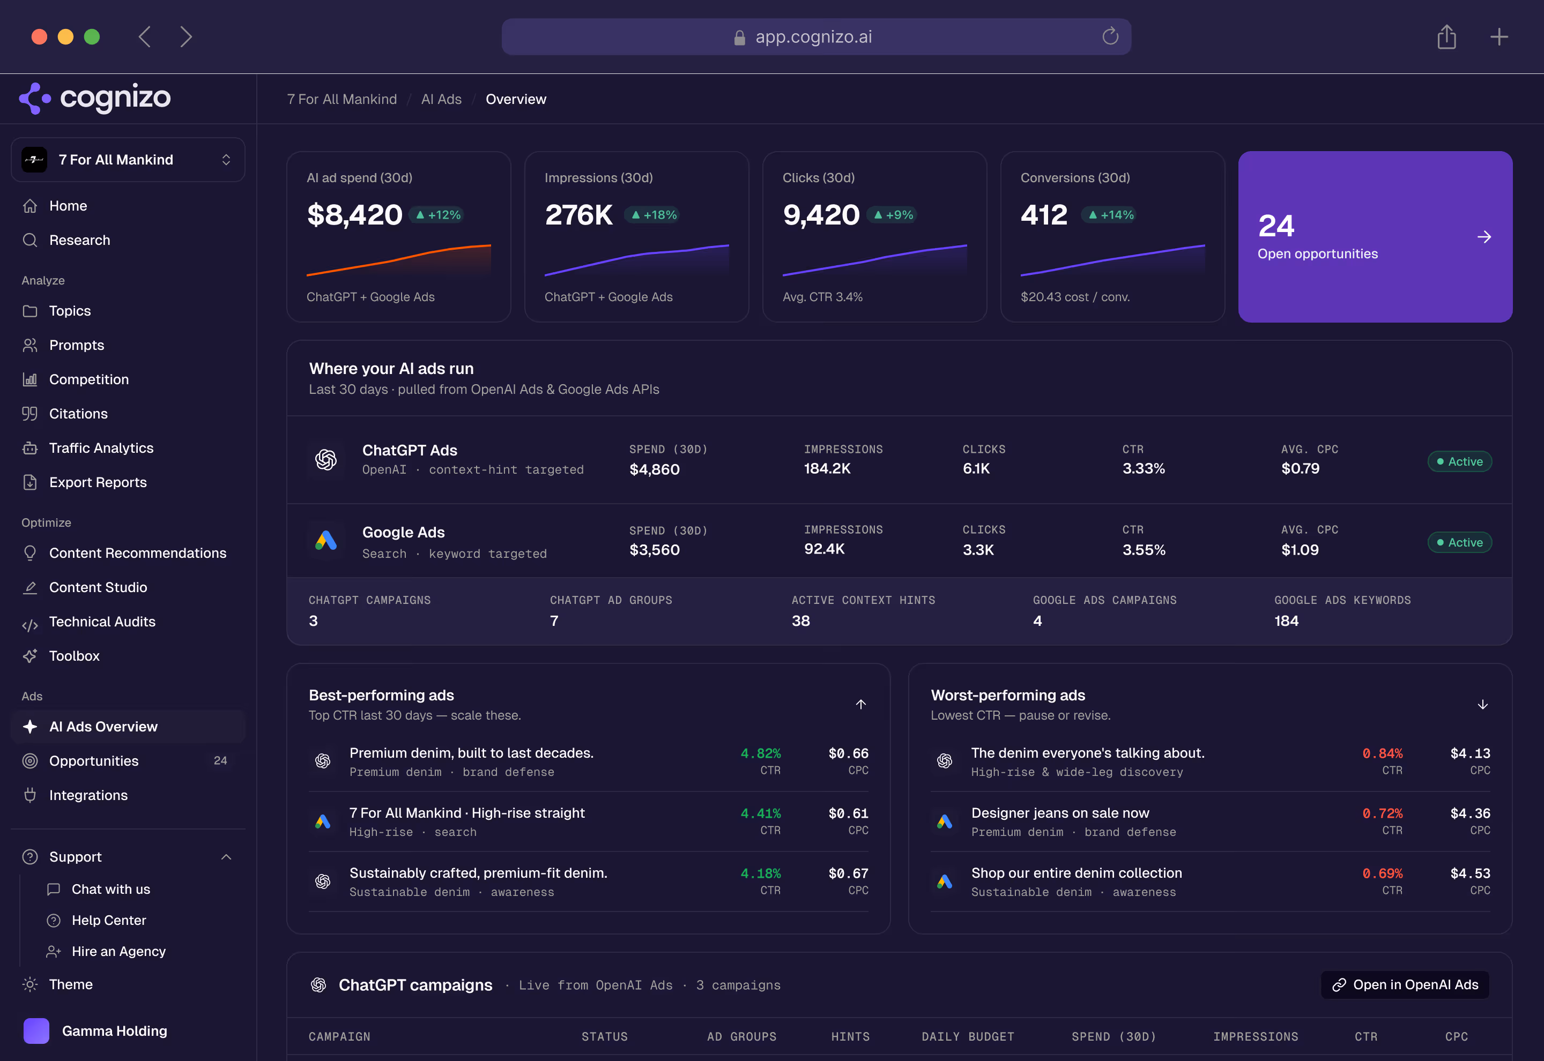Screen dimensions: 1544x1061
Task: Toggle Theme with the sun icon
Action: (30, 984)
